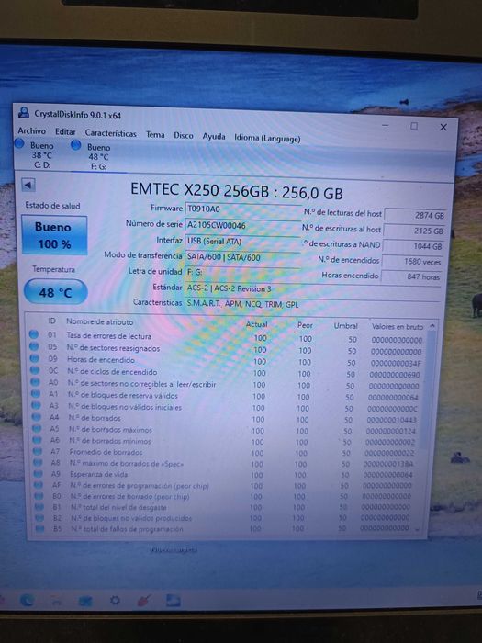Select the Esperanza de vida attribute name
The height and width of the screenshot is (643, 482).
point(98,474)
